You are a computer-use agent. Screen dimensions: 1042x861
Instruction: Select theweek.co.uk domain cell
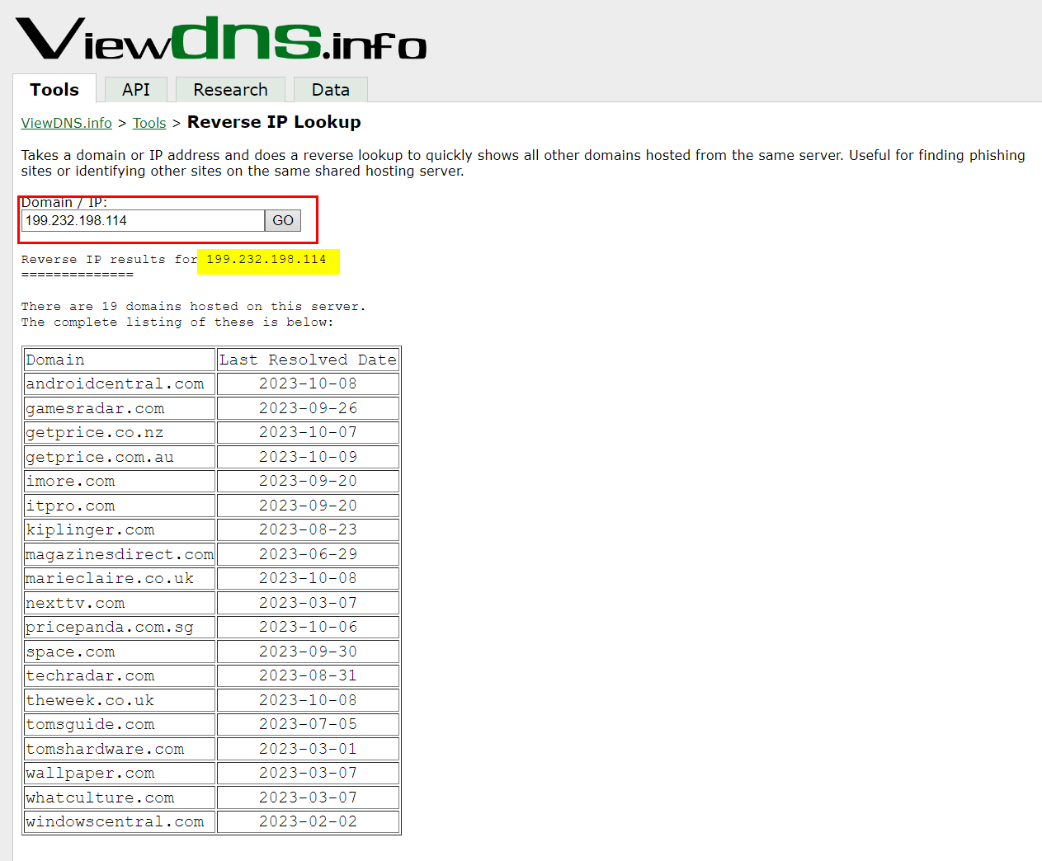click(120, 700)
